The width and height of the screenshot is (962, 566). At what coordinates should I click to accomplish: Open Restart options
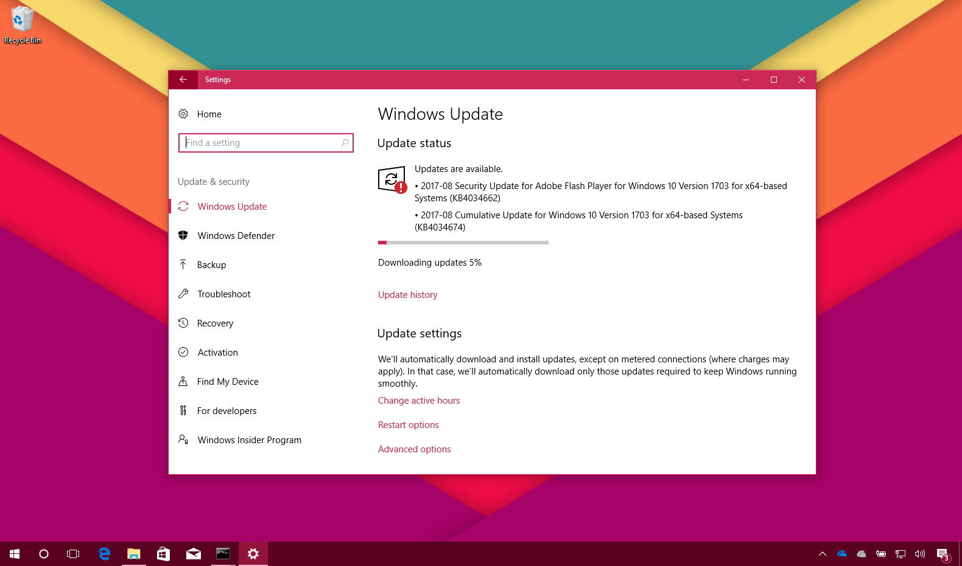point(408,425)
